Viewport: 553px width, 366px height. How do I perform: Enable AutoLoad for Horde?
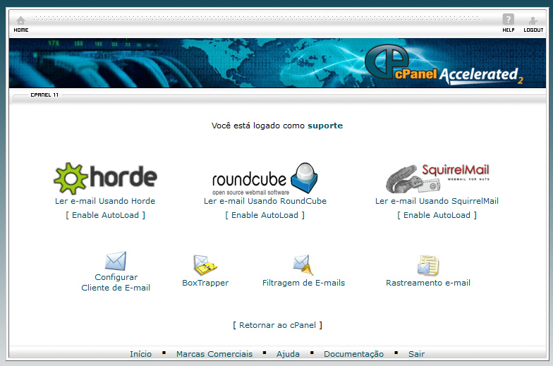tap(105, 215)
